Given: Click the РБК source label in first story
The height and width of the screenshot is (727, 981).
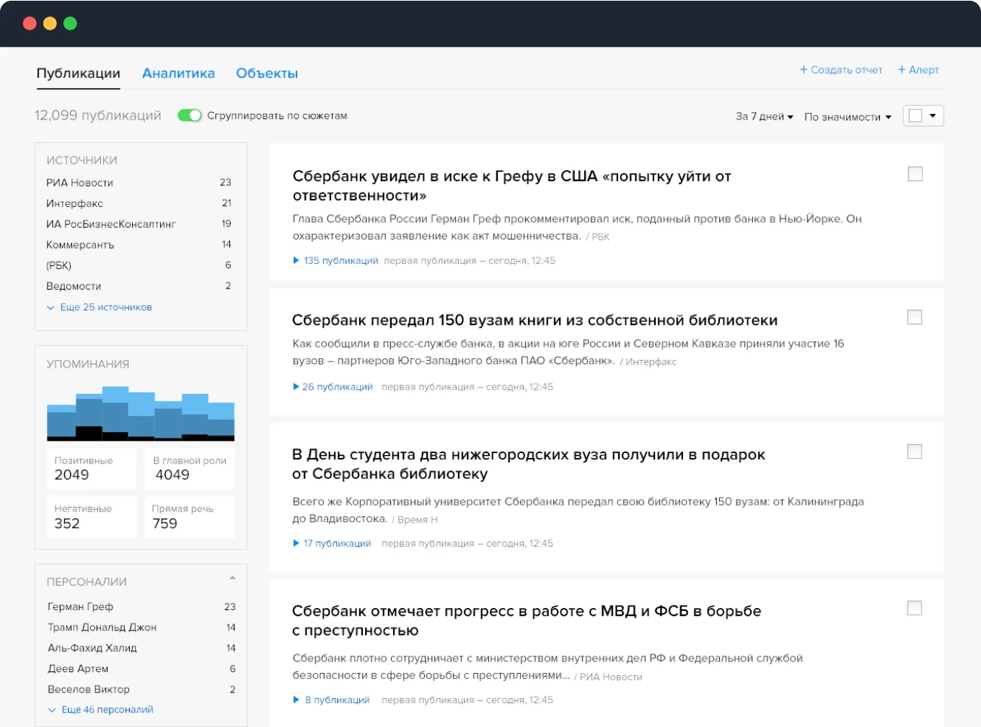Looking at the screenshot, I should click(600, 237).
